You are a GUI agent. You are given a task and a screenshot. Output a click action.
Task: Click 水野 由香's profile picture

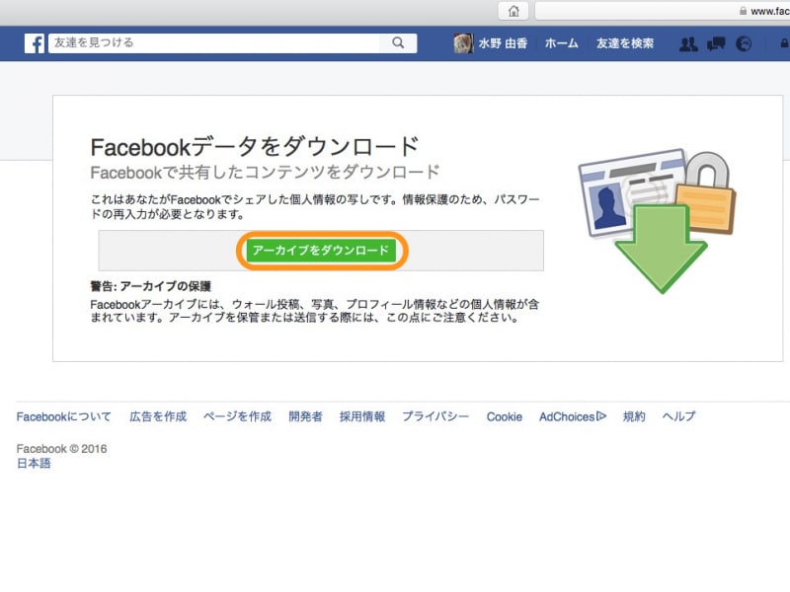coord(462,42)
